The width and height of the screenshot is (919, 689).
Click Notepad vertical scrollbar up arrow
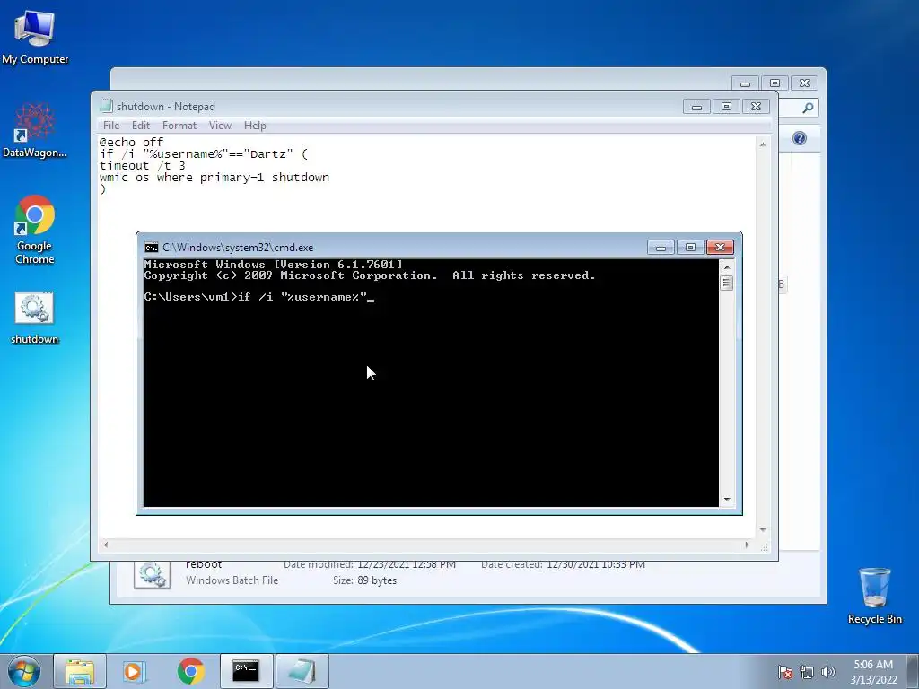pyautogui.click(x=763, y=144)
